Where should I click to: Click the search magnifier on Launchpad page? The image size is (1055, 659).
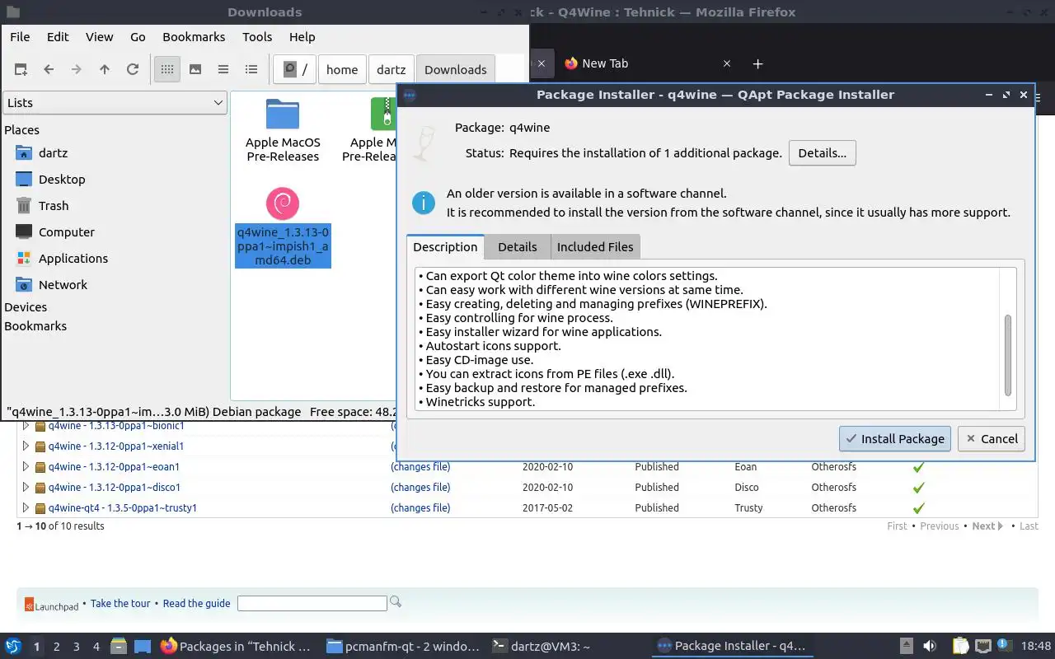396,602
